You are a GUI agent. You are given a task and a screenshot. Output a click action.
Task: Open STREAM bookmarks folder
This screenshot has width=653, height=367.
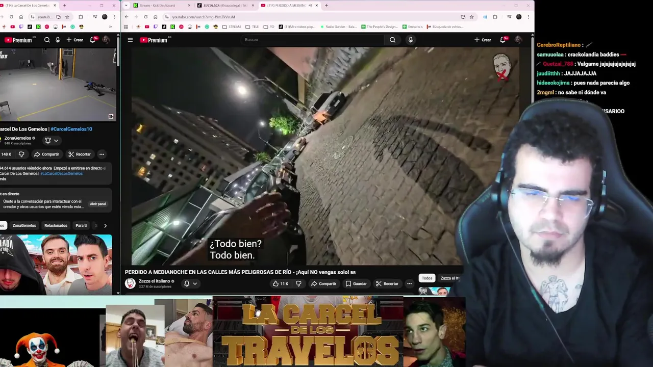pyautogui.click(x=231, y=27)
